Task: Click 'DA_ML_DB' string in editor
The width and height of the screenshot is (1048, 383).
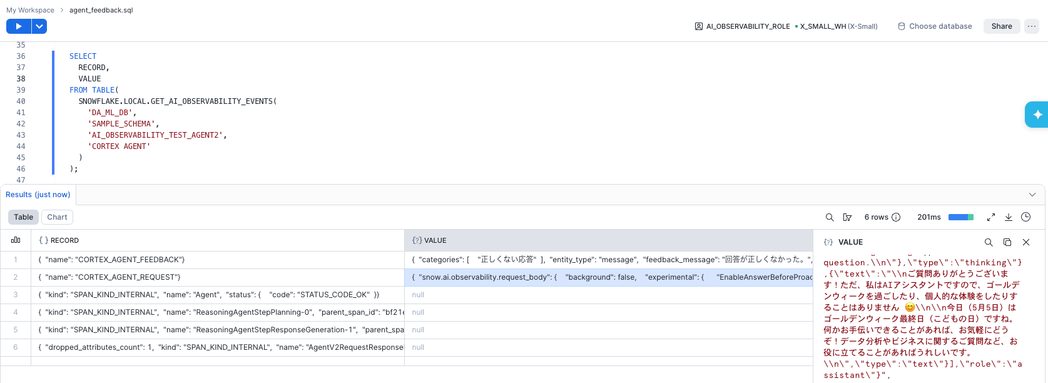Action: click(x=112, y=113)
